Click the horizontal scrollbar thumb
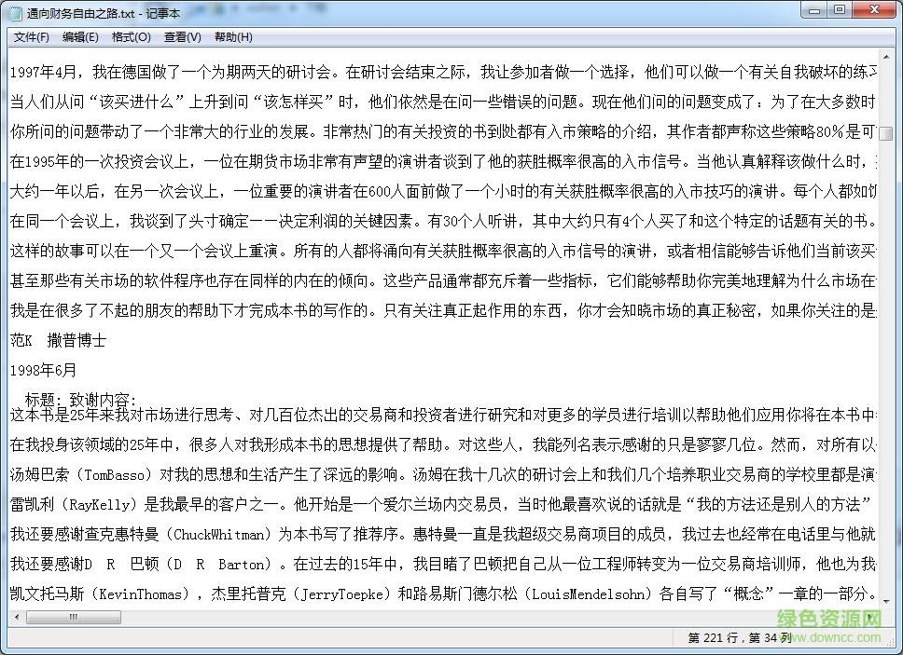 [73, 617]
